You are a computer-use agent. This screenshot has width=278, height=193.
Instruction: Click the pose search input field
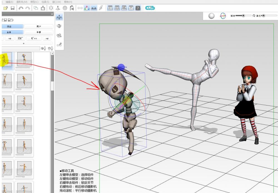coord(21,48)
